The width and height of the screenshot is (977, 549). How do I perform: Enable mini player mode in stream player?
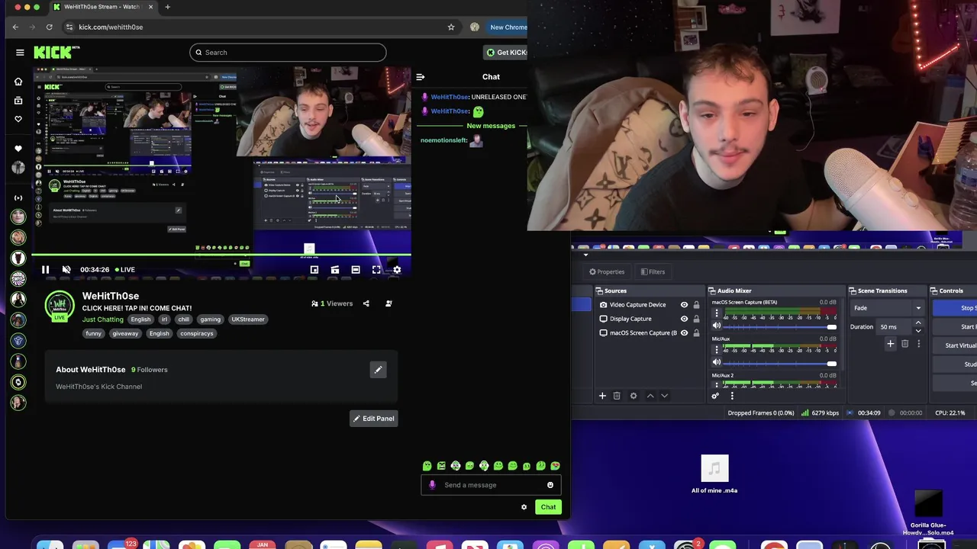(x=314, y=269)
